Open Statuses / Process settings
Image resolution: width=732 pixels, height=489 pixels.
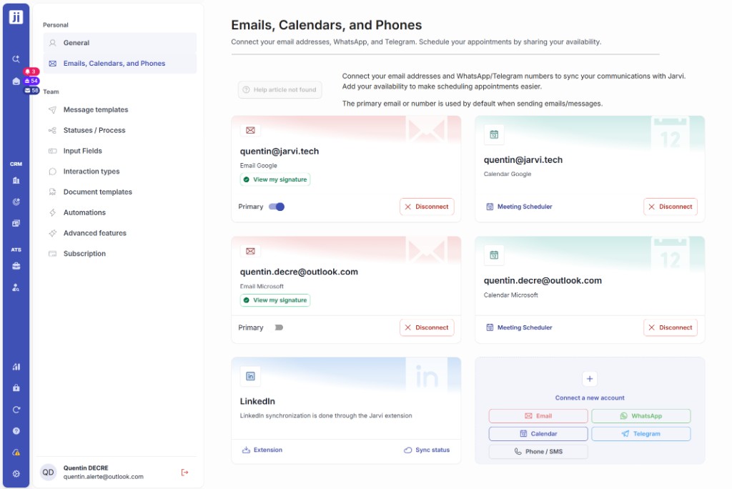coord(119,130)
